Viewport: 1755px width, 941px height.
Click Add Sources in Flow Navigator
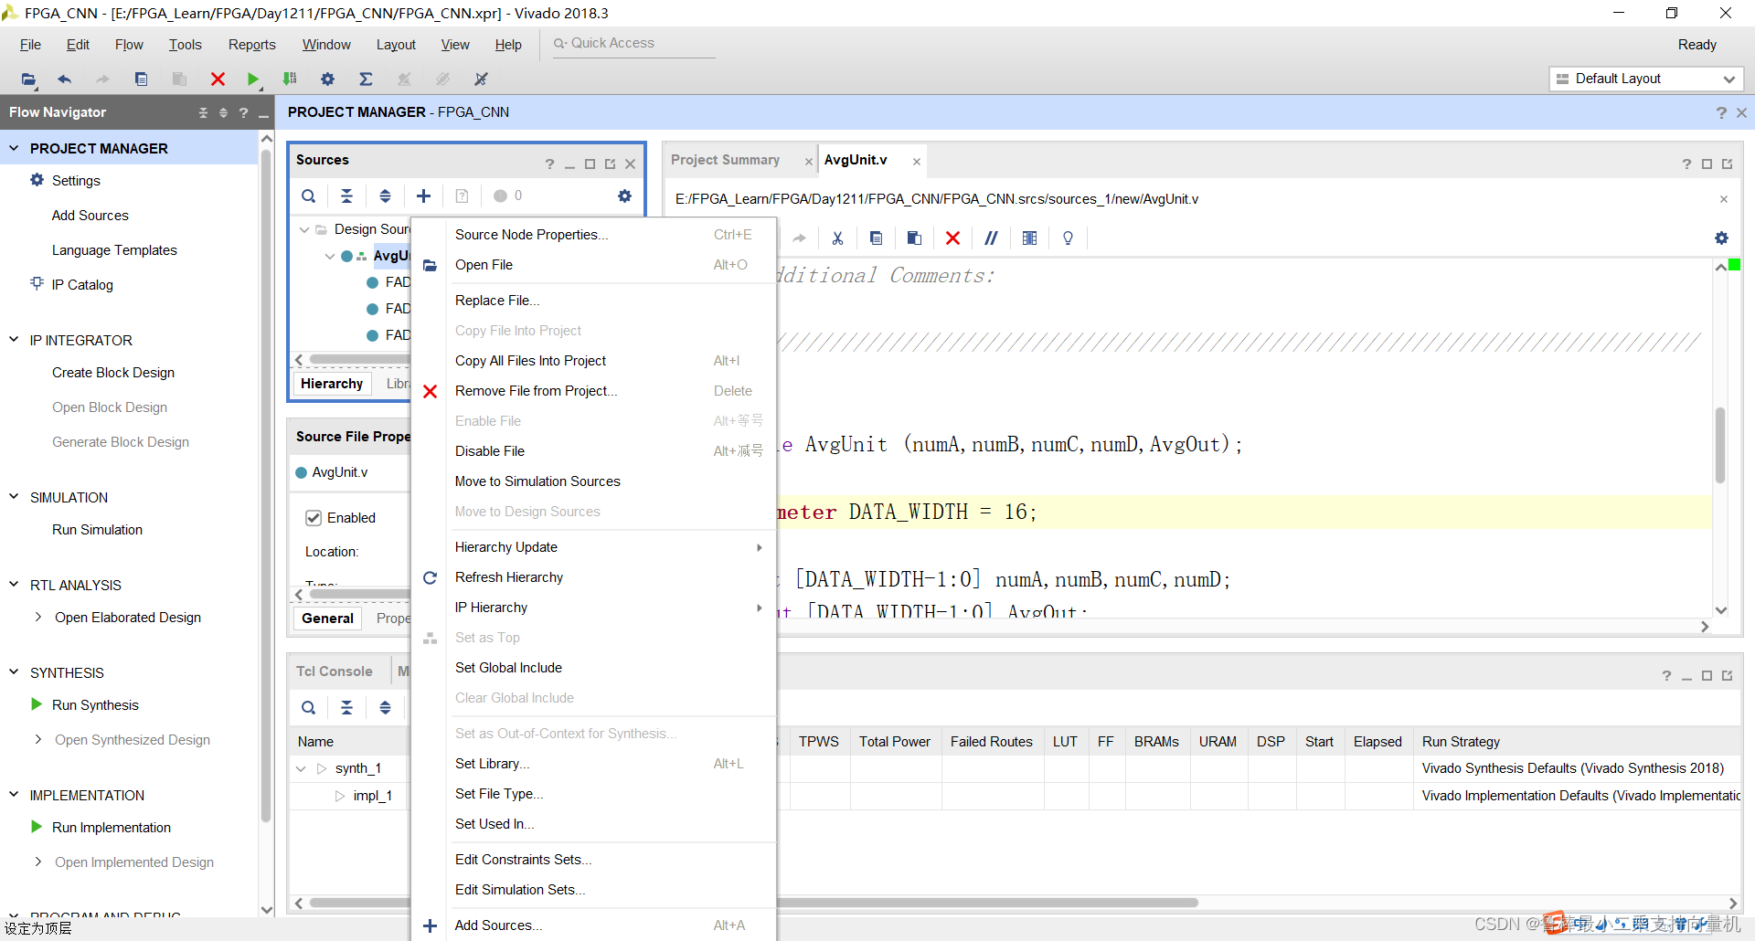(x=90, y=216)
